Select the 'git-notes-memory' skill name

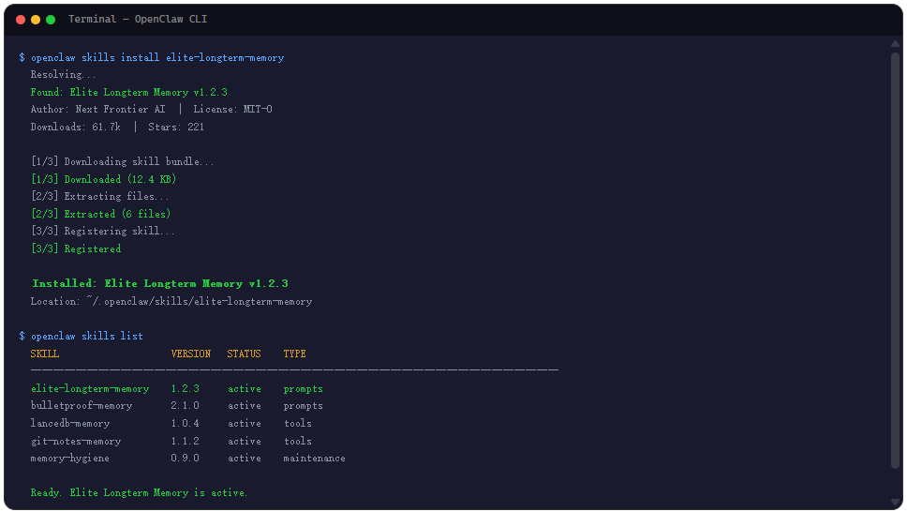76,441
